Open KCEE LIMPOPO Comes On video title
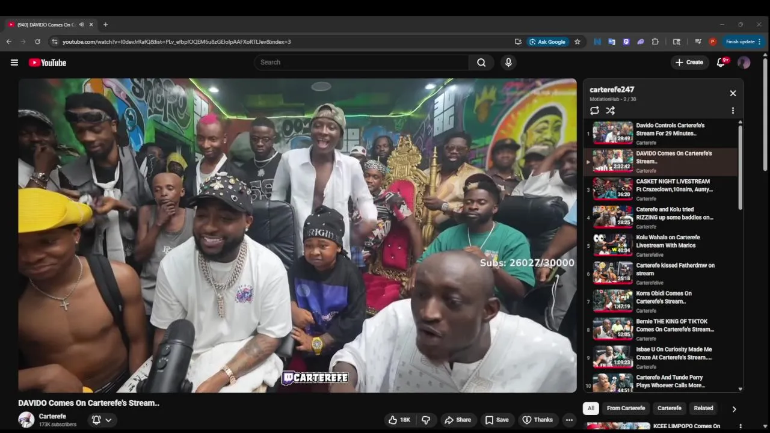 [686, 426]
